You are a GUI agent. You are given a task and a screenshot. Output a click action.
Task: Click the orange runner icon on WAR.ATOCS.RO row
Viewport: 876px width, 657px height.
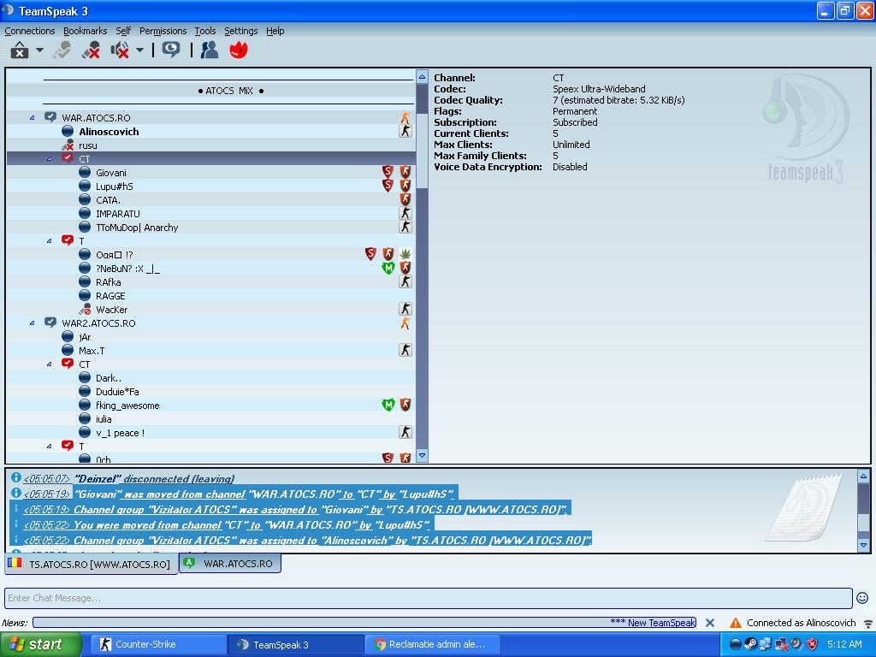coord(405,117)
